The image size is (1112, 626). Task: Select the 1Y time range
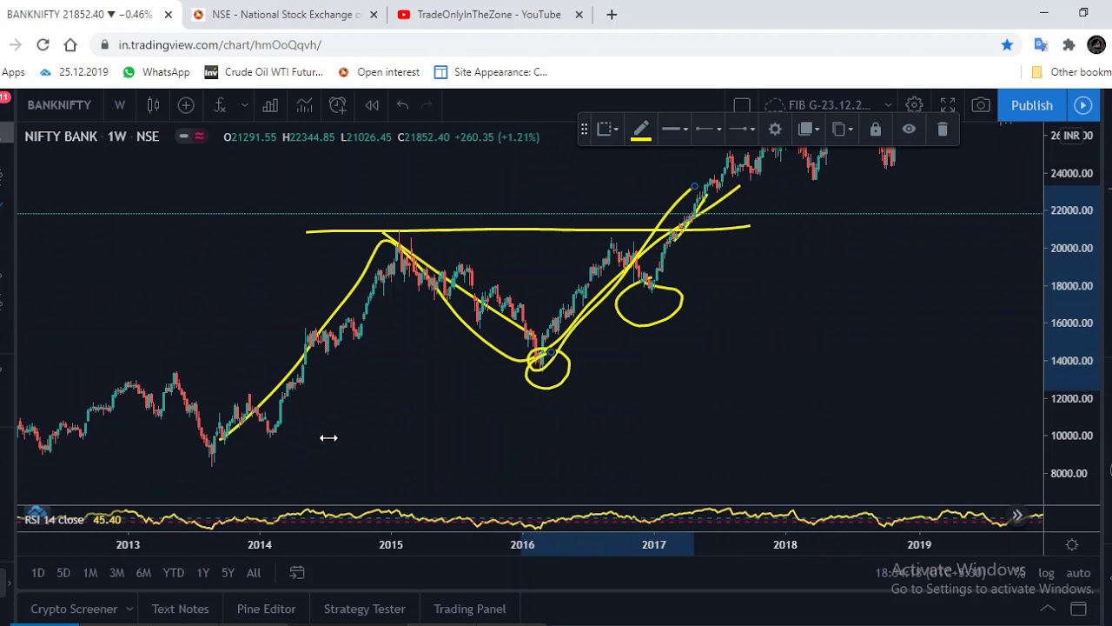point(202,573)
